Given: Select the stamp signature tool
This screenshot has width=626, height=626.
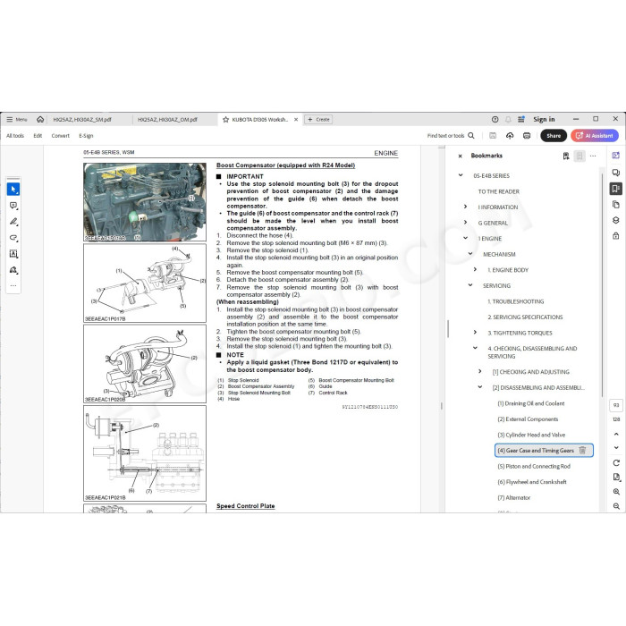Looking at the screenshot, I should point(13,270).
